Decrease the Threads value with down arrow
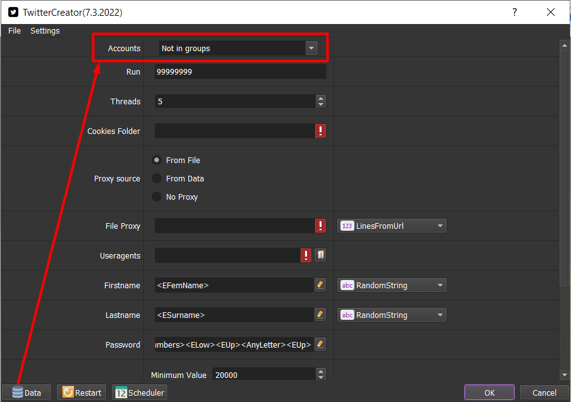This screenshot has height=402, width=571. tap(321, 104)
